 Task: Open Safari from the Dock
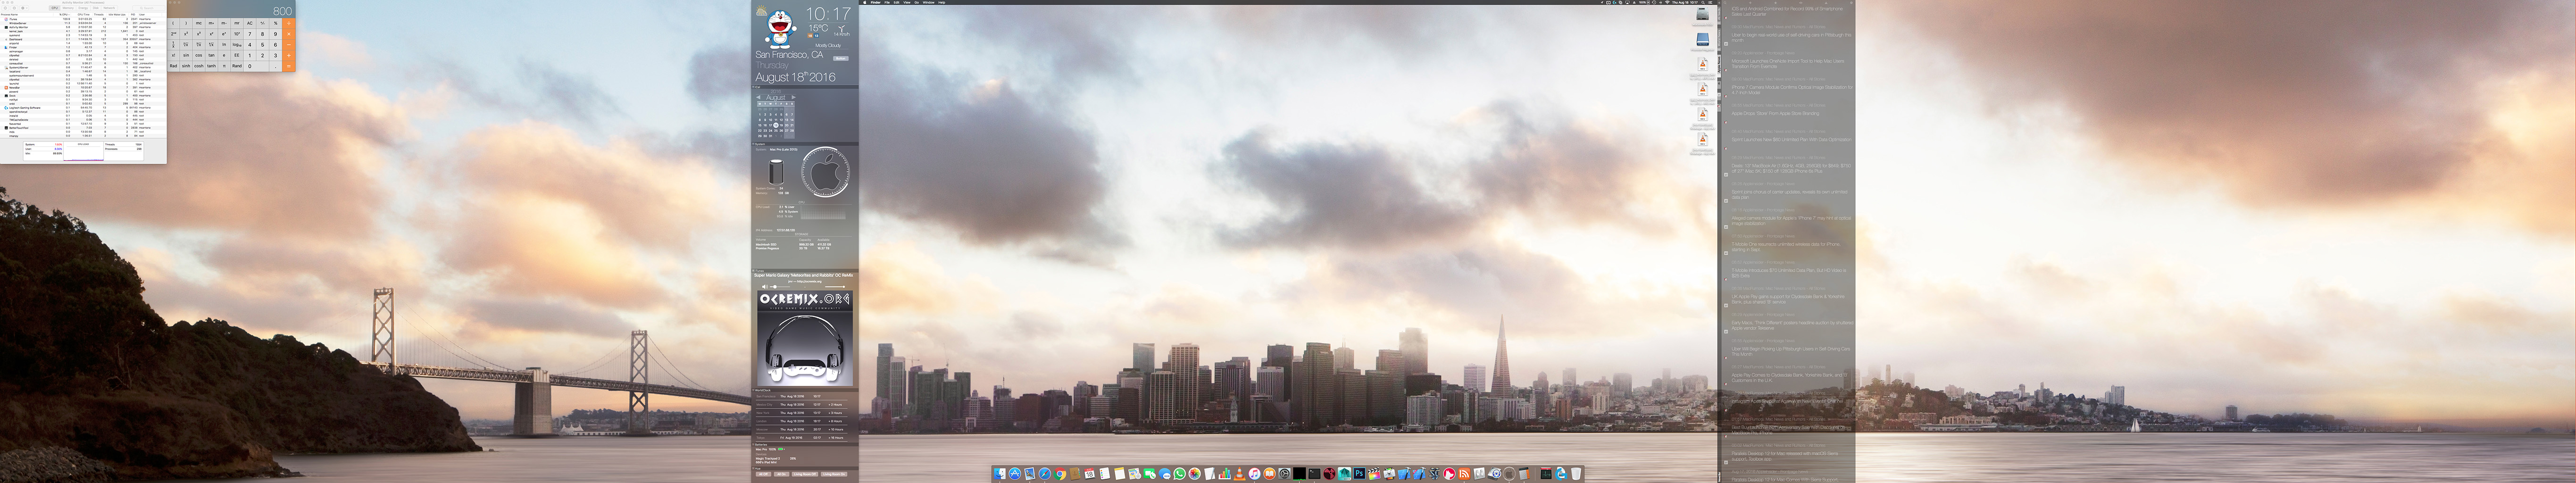coord(1045,474)
